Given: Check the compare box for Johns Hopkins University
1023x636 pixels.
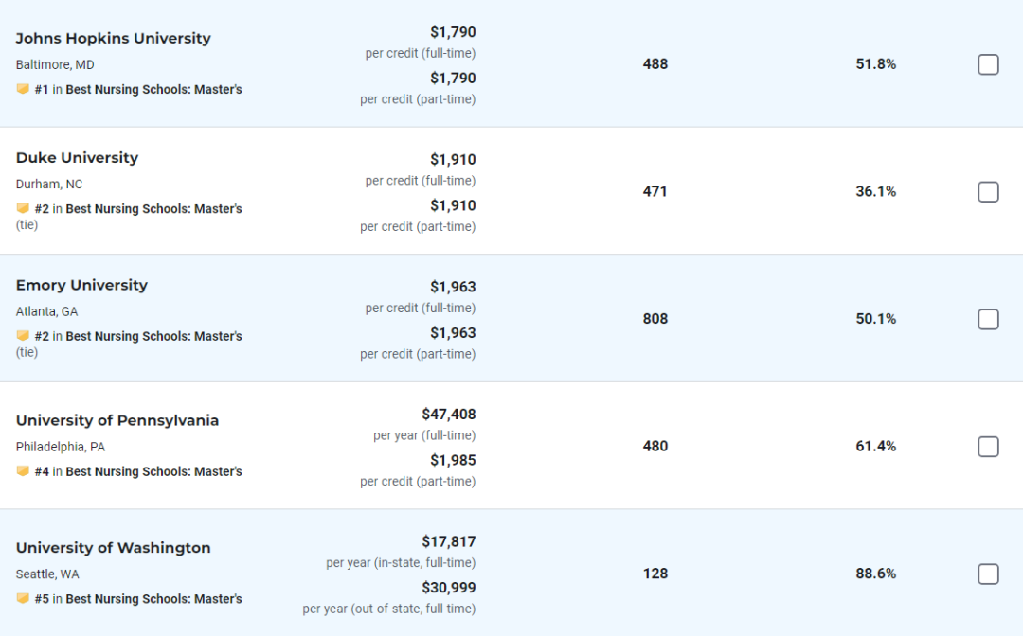Looking at the screenshot, I should tap(988, 64).
